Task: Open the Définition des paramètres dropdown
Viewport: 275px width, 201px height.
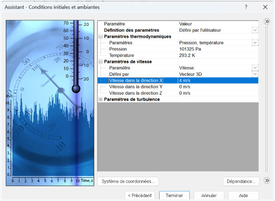Action: (x=255, y=30)
